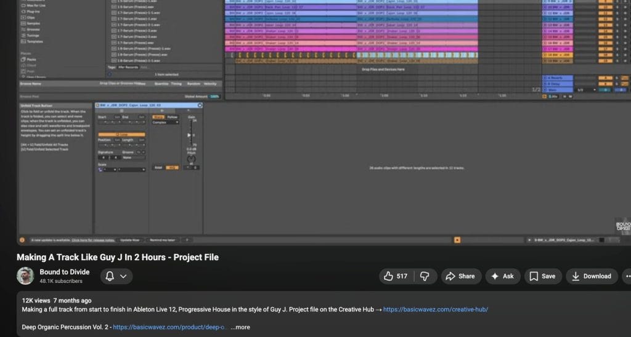Open Bound to Divide channel avatar
The image size is (631, 337).
[x=25, y=276]
